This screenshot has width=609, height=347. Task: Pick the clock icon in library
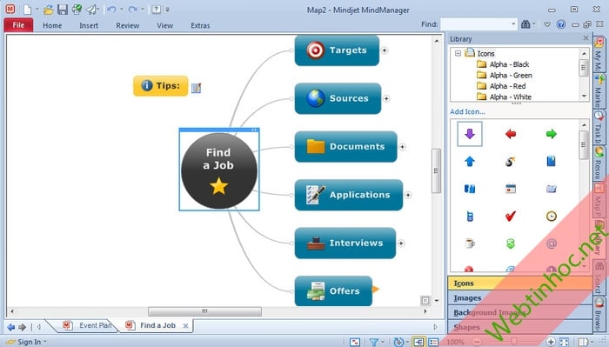551,216
